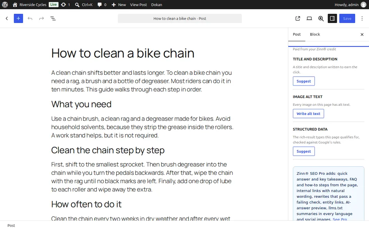369x230 pixels.
Task: Open comments indicator showing 0
Action: point(102,5)
